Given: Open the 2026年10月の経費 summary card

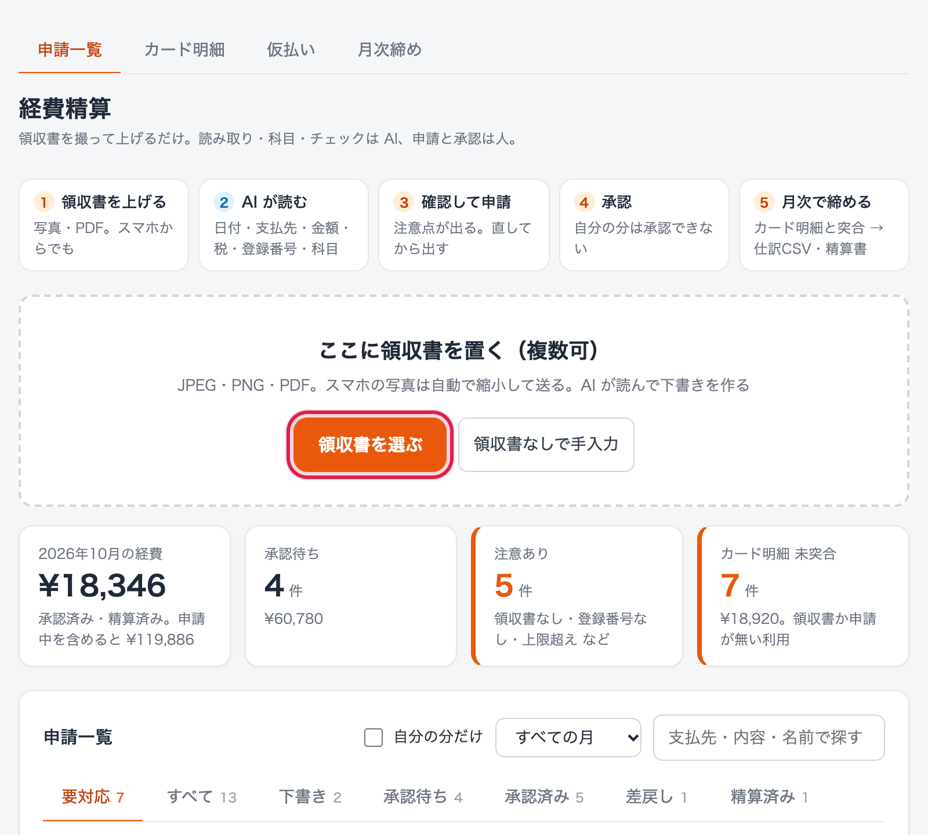Looking at the screenshot, I should [x=125, y=596].
